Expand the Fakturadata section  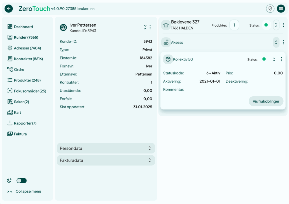coord(106,160)
